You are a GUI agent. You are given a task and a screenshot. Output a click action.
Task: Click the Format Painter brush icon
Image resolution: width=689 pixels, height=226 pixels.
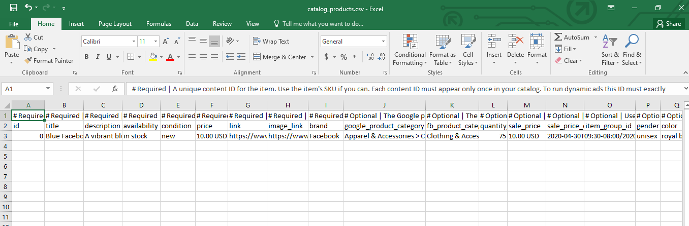pyautogui.click(x=28, y=61)
